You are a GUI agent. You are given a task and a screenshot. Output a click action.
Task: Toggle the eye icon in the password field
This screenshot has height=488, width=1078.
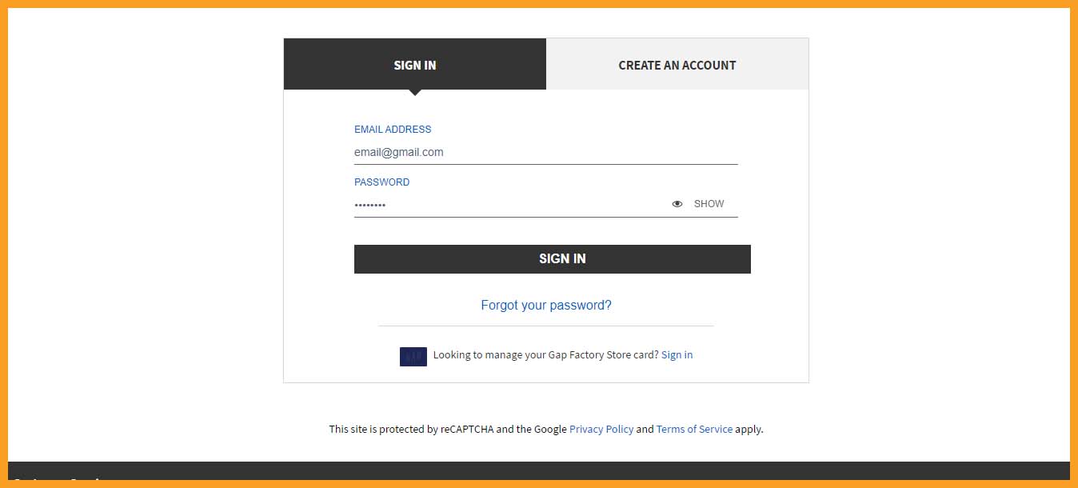(x=677, y=204)
